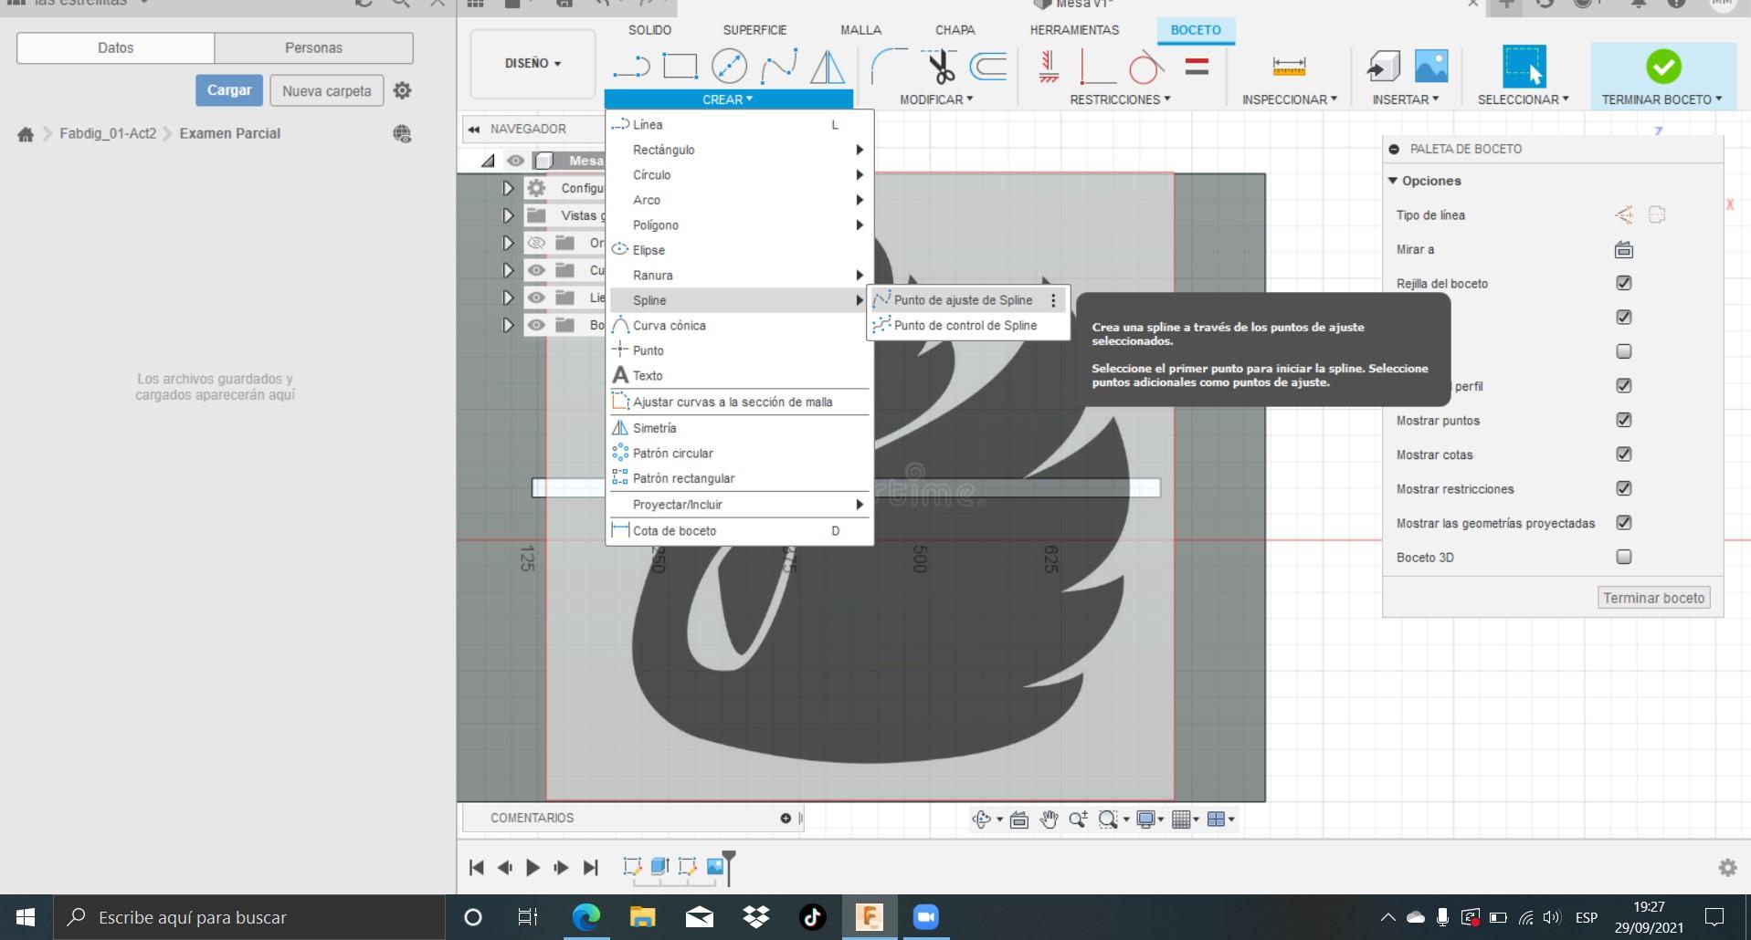Enable Boceto 3D checkbox
1751x940 pixels.
(x=1623, y=557)
